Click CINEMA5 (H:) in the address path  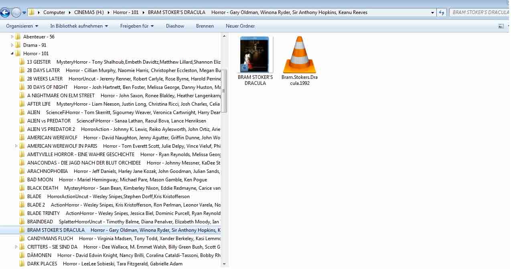click(89, 12)
